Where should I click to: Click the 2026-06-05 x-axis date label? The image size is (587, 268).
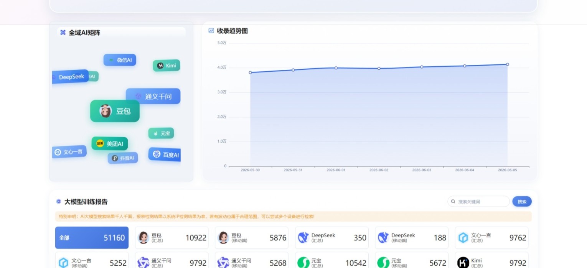point(508,170)
